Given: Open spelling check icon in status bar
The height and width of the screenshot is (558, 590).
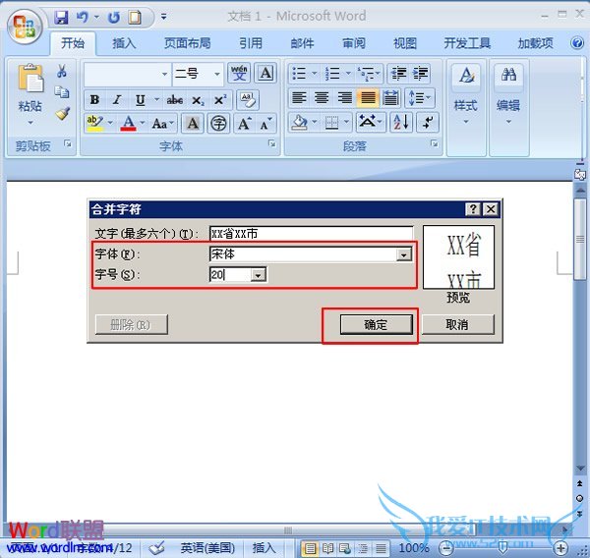Looking at the screenshot, I should [155, 547].
